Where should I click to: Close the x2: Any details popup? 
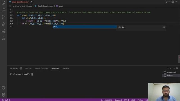[x=164, y=27]
